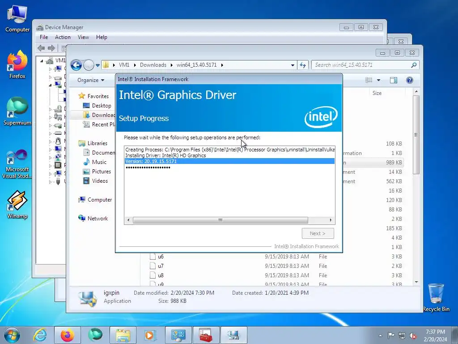The width and height of the screenshot is (458, 344).
Task: Click the Explorer file list scroll-down arrow
Action: coord(416,282)
